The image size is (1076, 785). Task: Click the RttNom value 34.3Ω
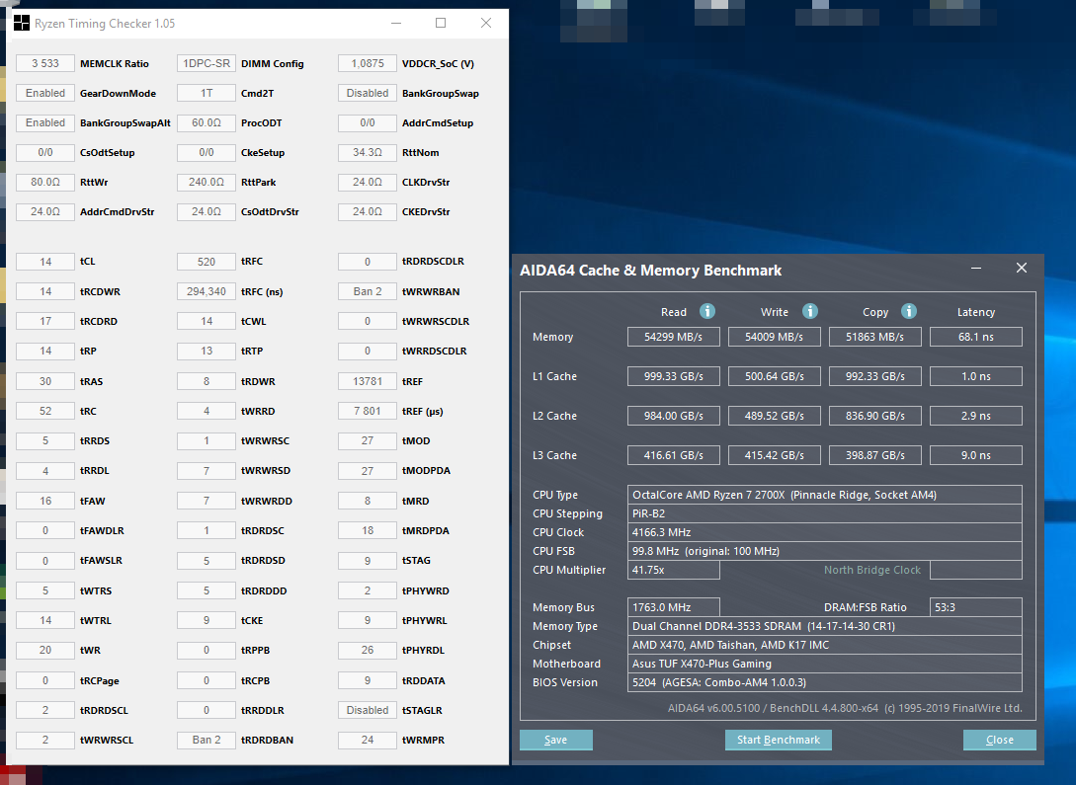[x=368, y=152]
